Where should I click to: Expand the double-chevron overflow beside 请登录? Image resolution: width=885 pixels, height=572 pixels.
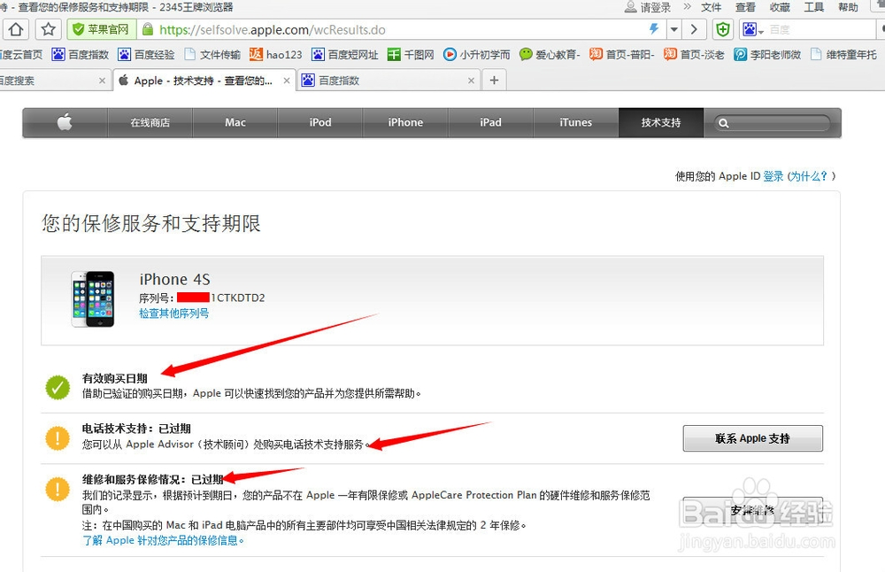tap(687, 7)
